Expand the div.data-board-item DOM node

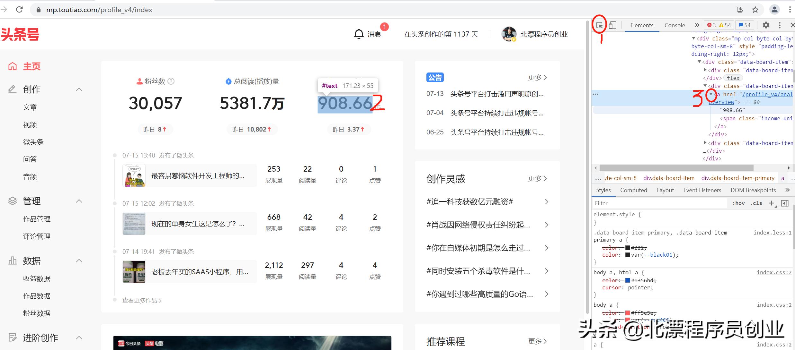pos(705,70)
